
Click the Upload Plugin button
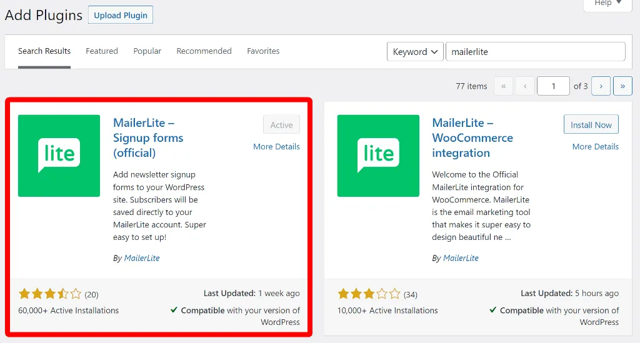click(x=121, y=15)
